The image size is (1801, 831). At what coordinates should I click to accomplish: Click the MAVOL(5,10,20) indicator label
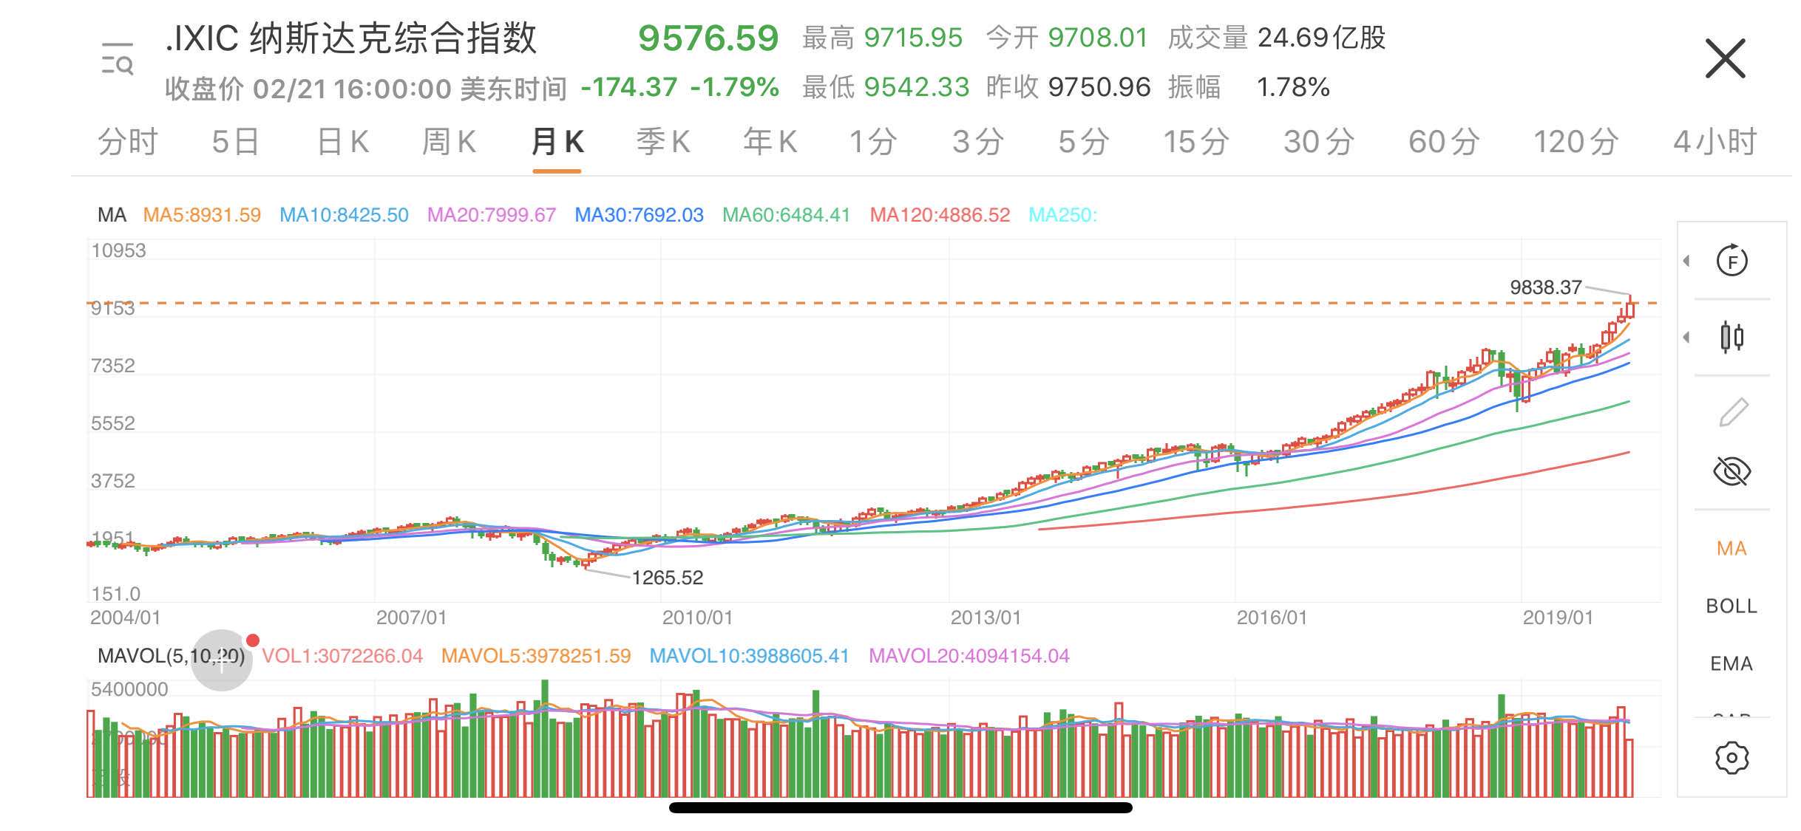click(171, 656)
